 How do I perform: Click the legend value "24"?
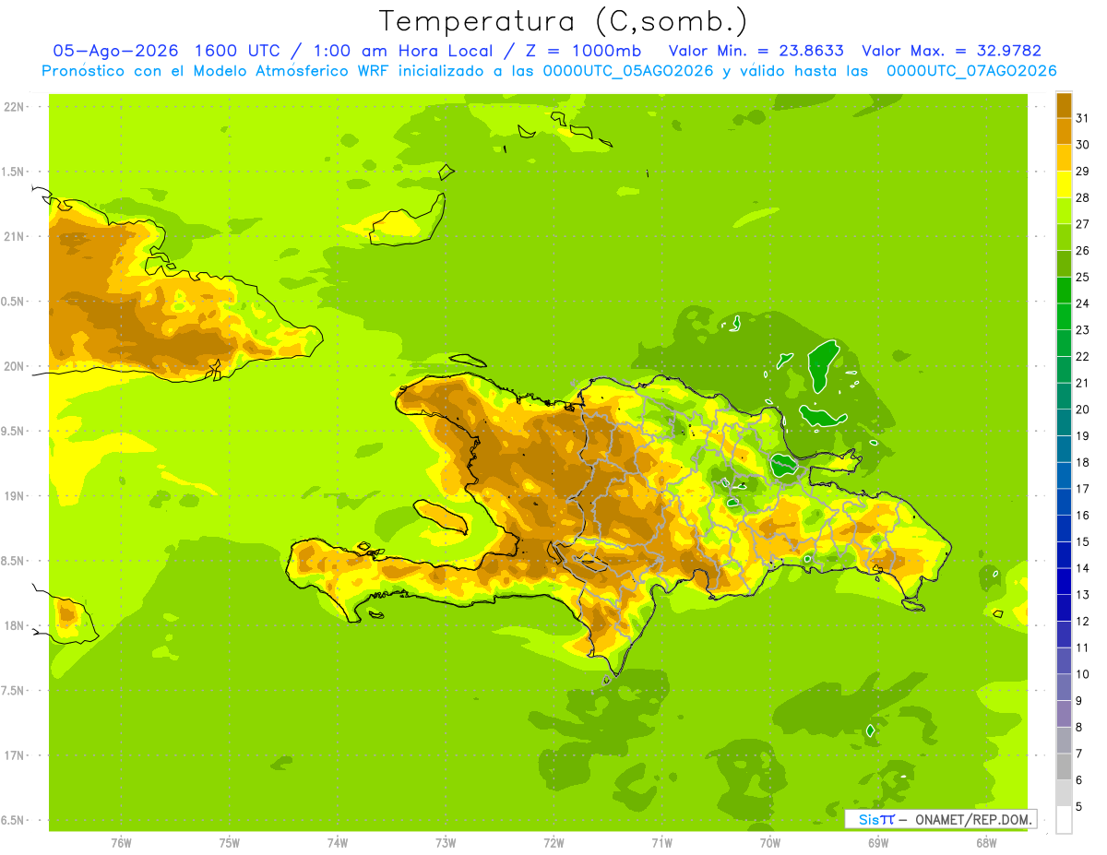coord(1082,303)
